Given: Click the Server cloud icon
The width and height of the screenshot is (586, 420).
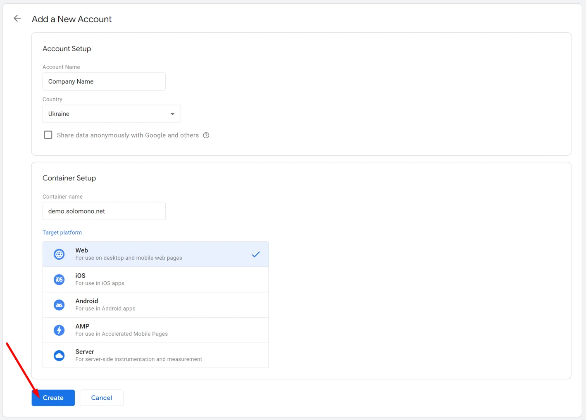Looking at the screenshot, I should (x=59, y=356).
